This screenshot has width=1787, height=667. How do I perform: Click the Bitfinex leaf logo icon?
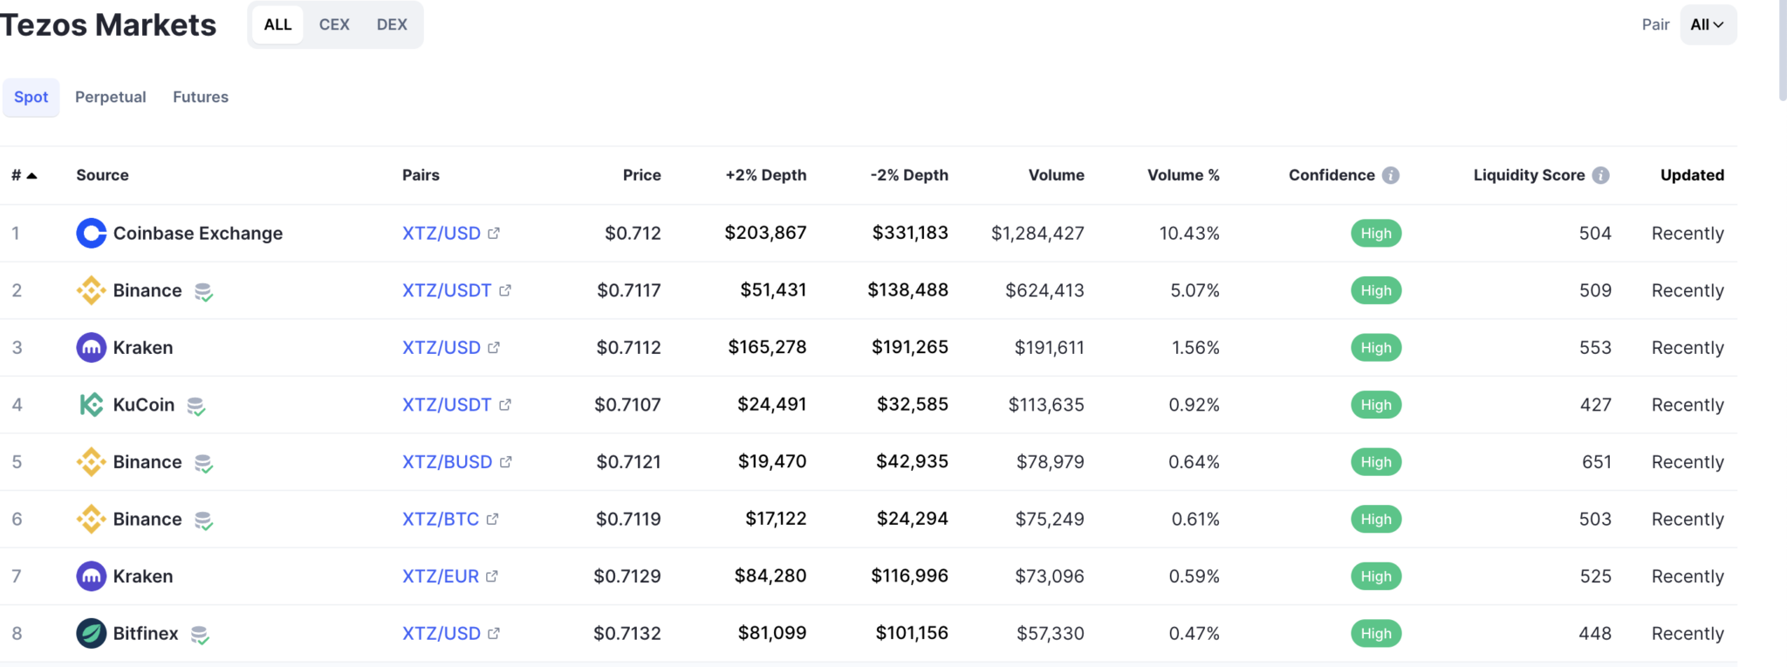pos(92,633)
